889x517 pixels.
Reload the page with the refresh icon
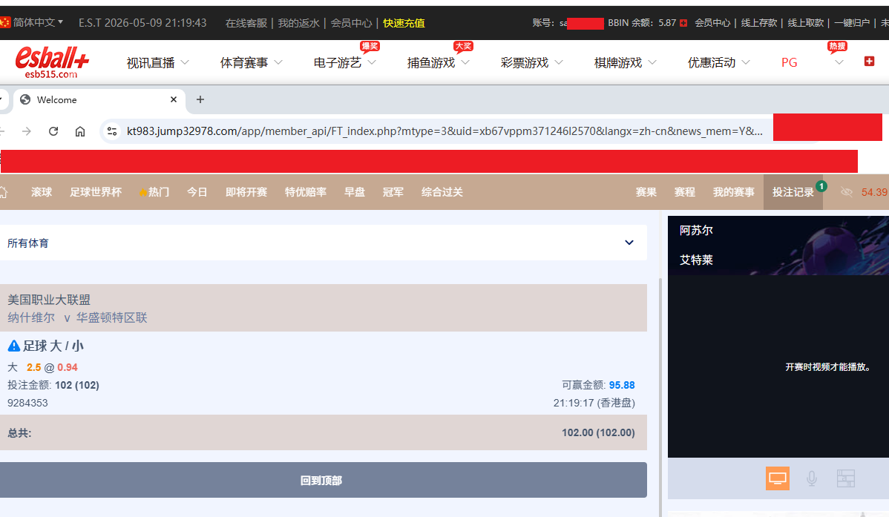[53, 131]
